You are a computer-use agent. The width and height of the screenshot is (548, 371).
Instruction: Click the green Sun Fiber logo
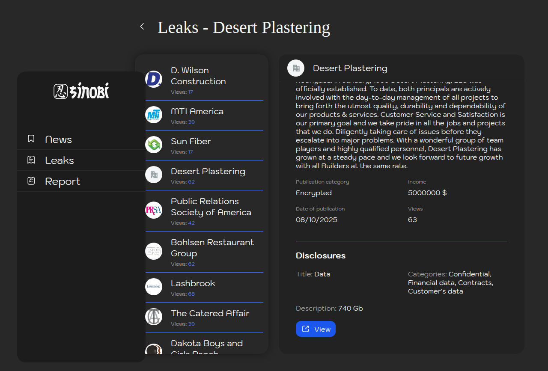(x=154, y=145)
